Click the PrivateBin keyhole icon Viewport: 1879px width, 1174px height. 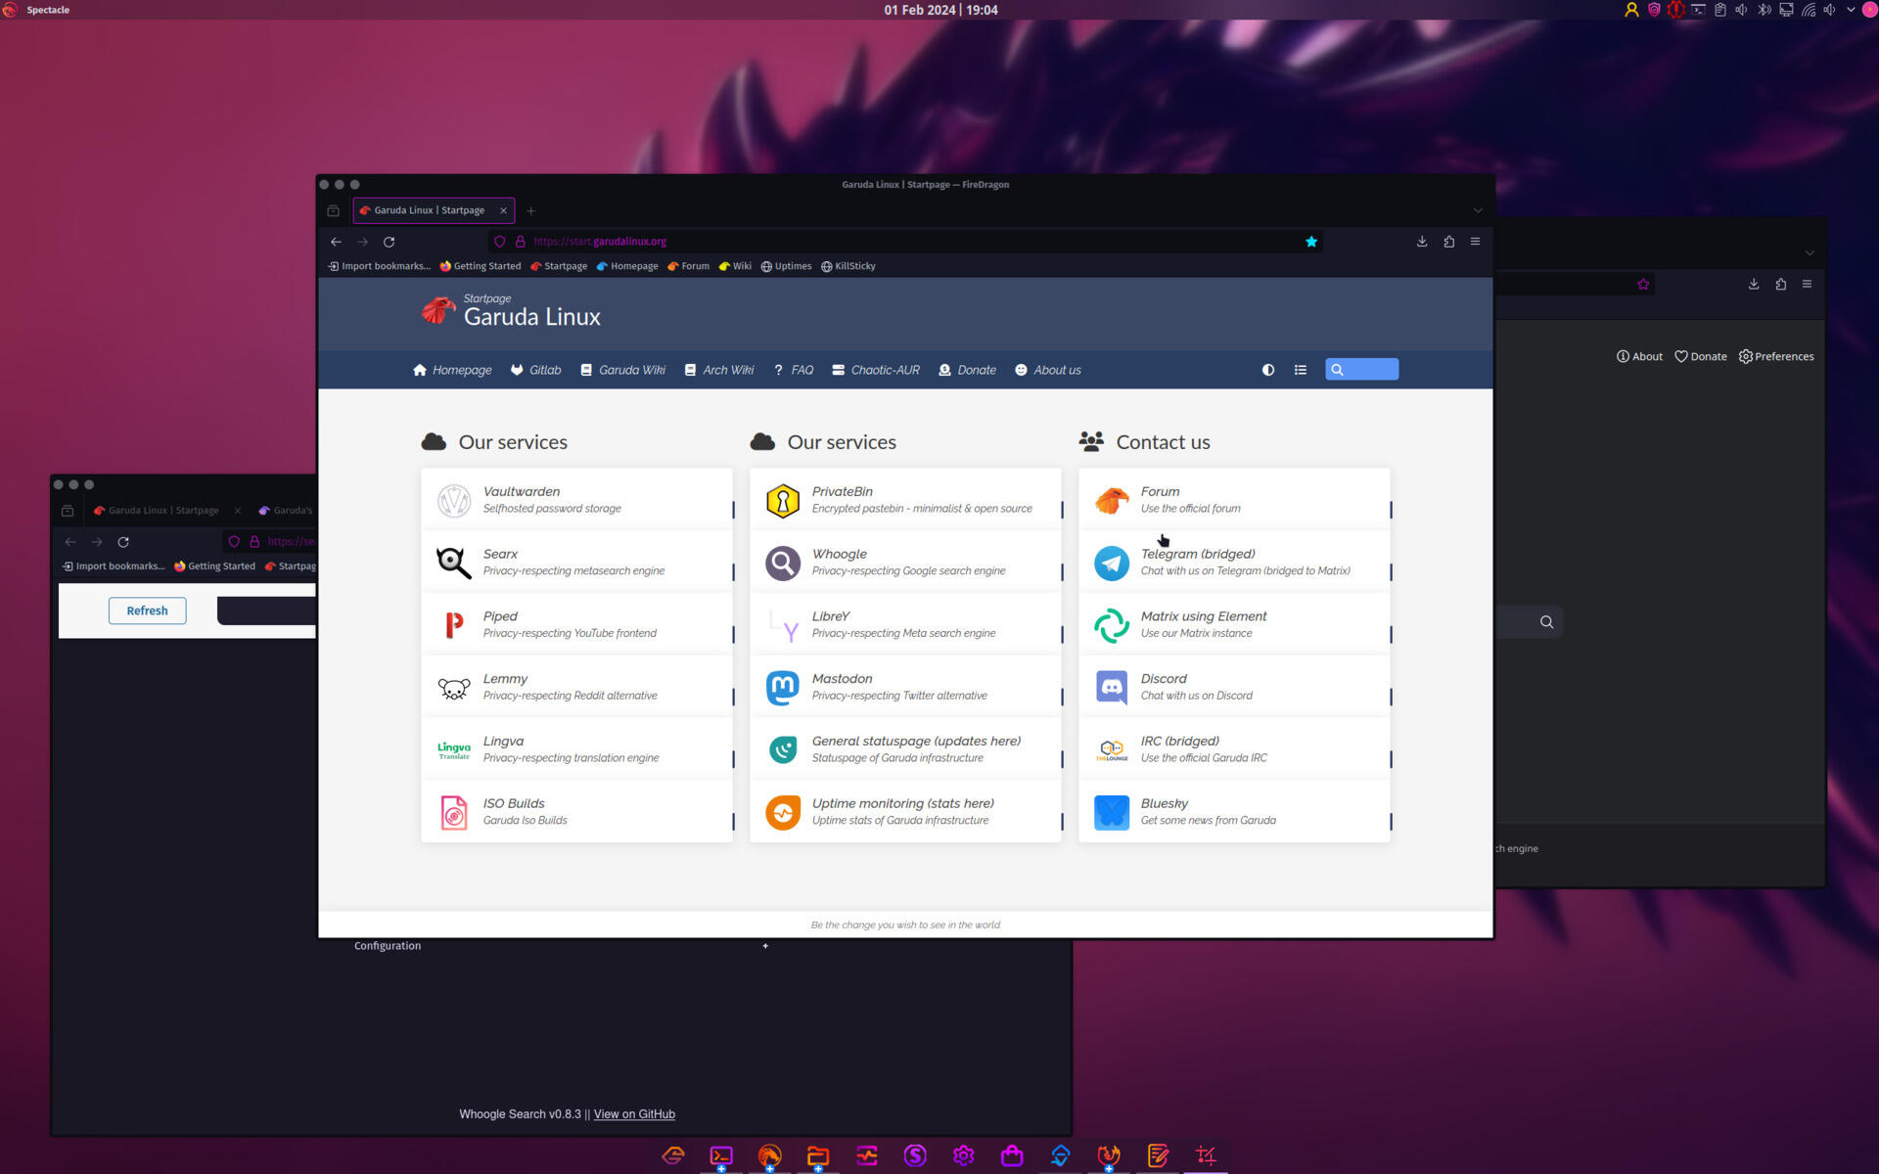tap(783, 501)
